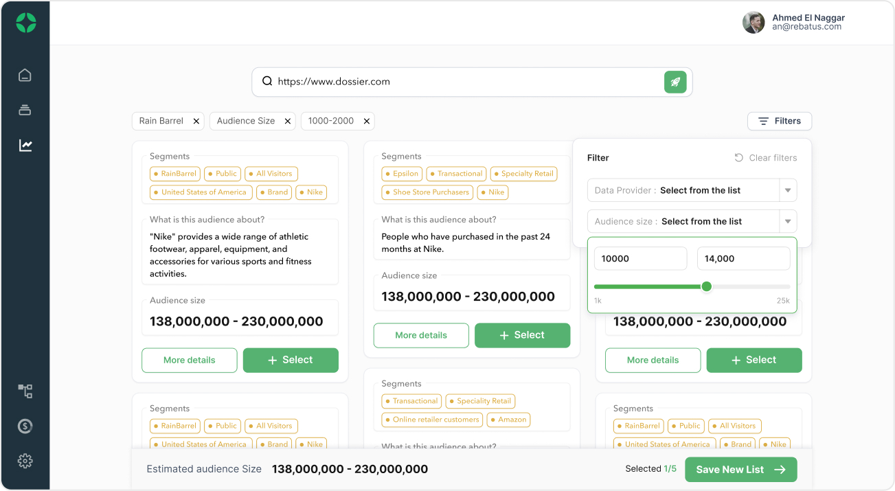The width and height of the screenshot is (895, 491).
Task: Click the Shoe Store Purchasers tag
Action: tap(427, 192)
